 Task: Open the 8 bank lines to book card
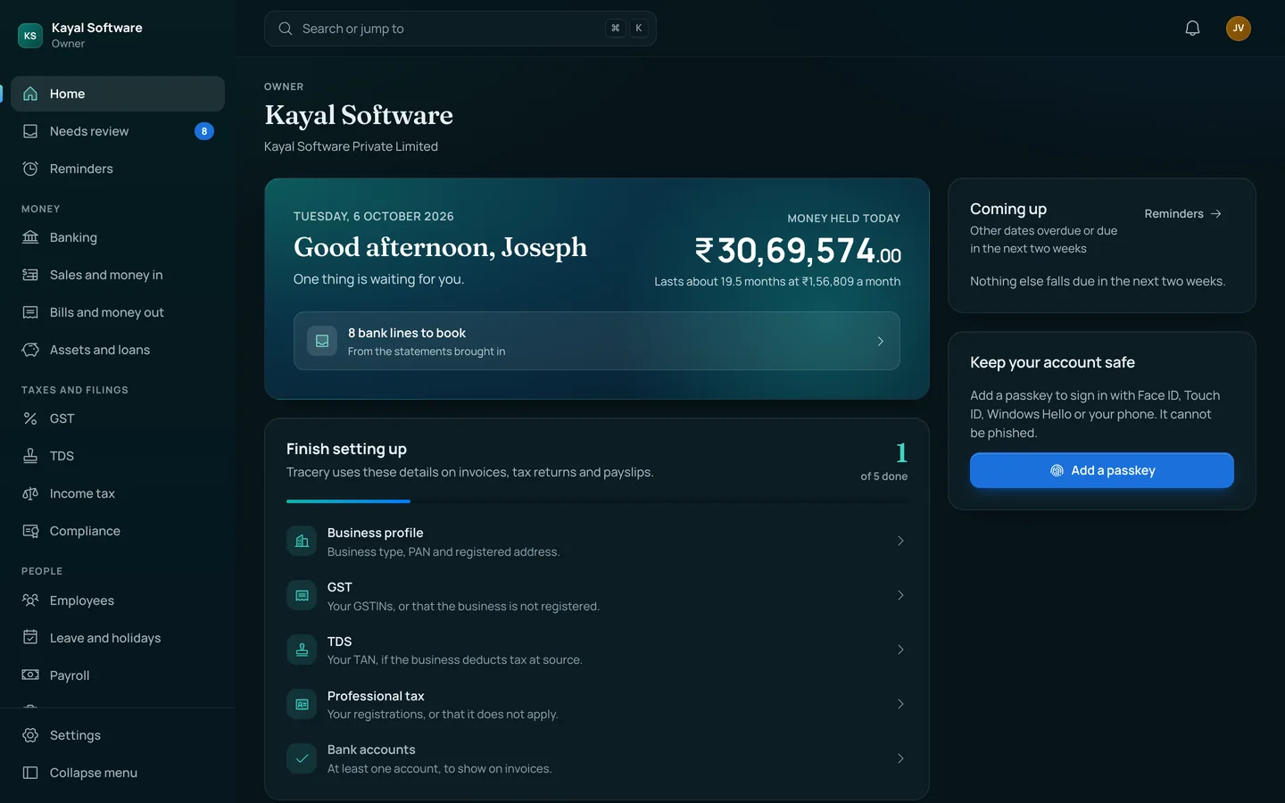pos(596,341)
